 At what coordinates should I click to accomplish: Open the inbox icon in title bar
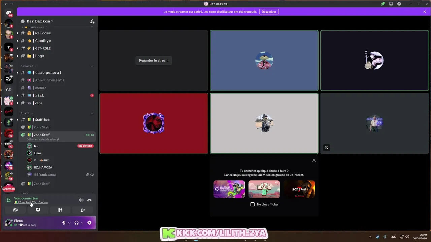point(391,4)
